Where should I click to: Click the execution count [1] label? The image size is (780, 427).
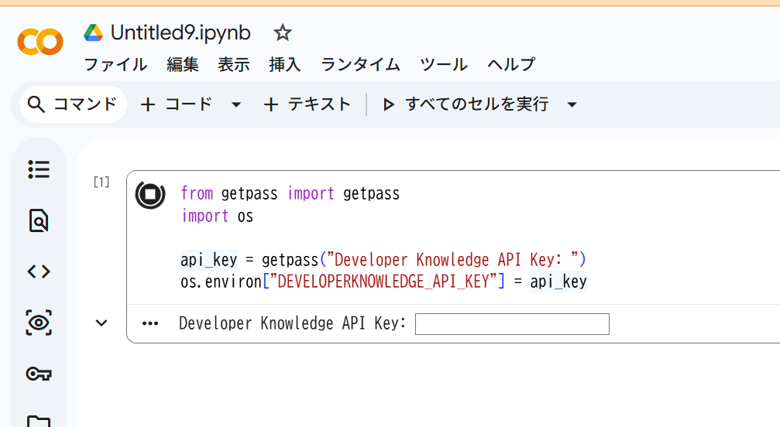[101, 183]
